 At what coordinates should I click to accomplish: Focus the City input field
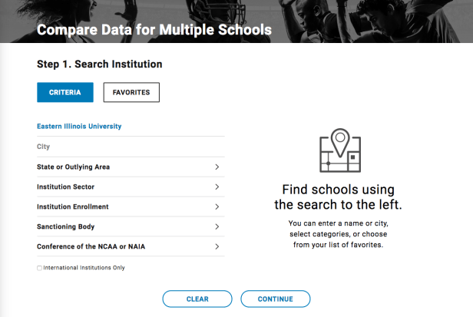tap(131, 146)
